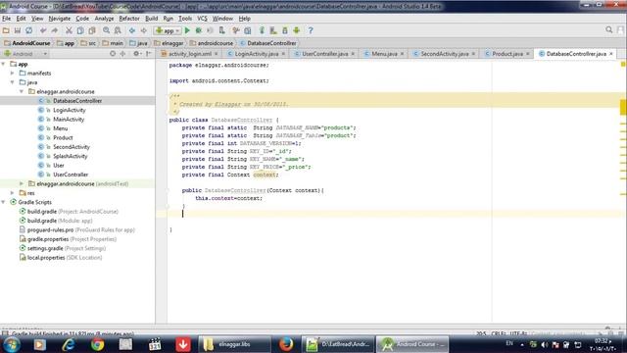Click the Synchronize toolbar icon
The image size is (627, 353).
pyautogui.click(x=28, y=30)
